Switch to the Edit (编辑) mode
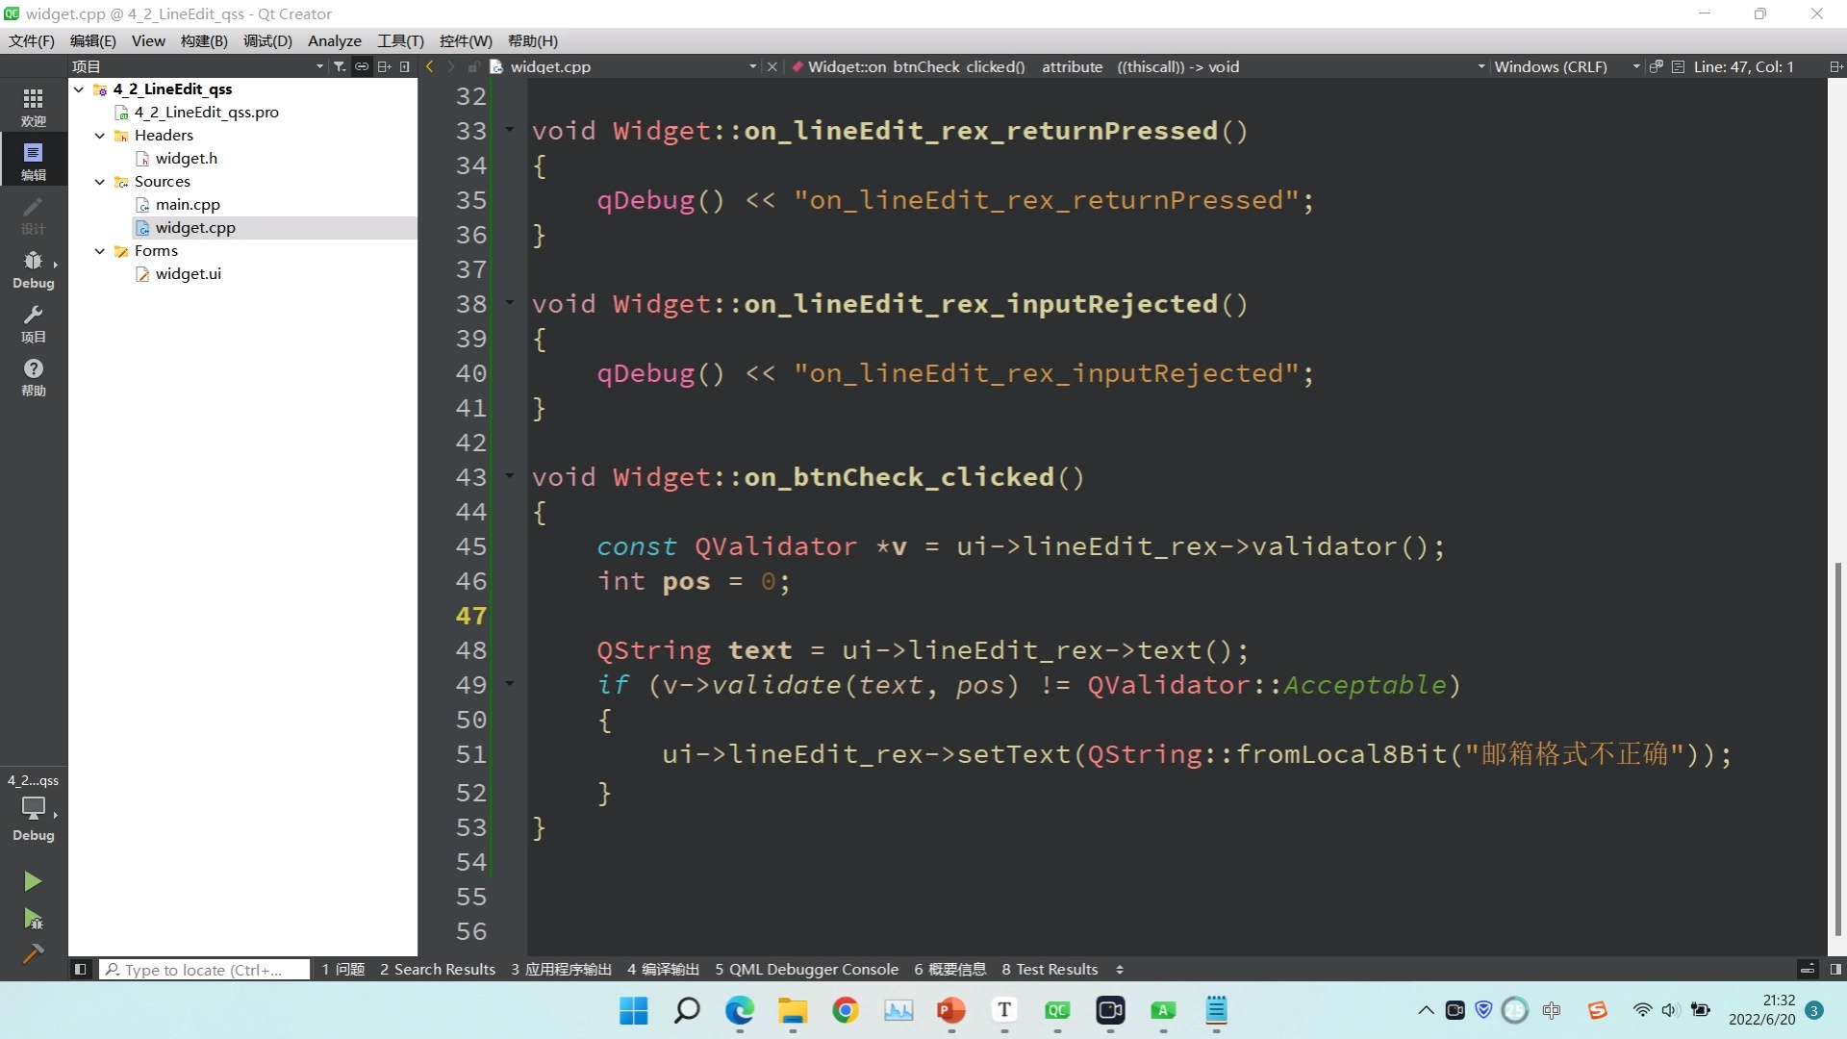The image size is (1847, 1039). (x=33, y=161)
